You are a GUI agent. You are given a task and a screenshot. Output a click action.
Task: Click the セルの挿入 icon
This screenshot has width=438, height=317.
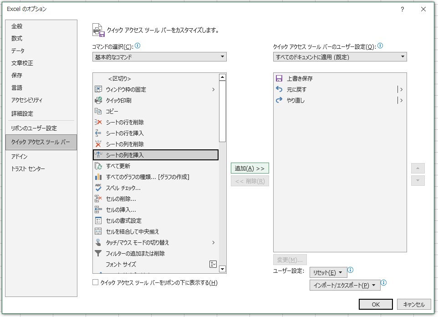[x=98, y=210]
